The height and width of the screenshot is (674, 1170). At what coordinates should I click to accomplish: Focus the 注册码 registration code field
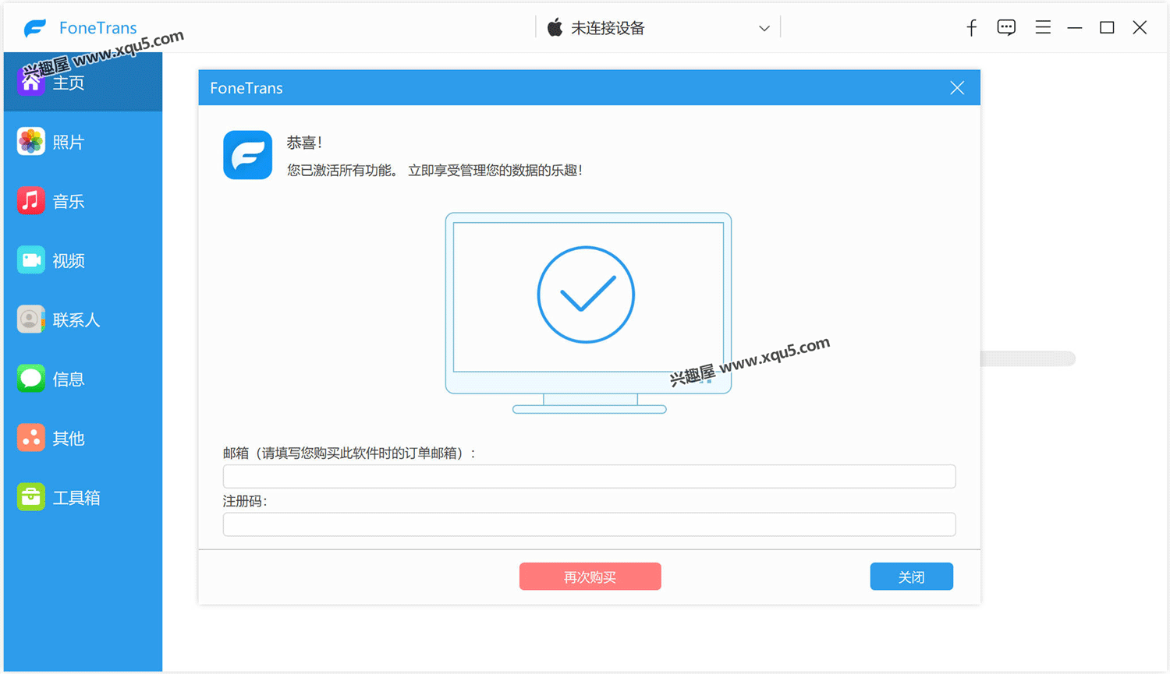click(589, 524)
